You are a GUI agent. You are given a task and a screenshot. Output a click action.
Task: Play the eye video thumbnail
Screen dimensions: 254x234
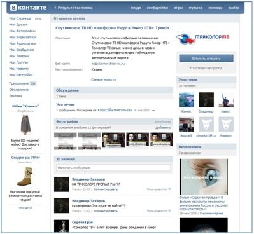pos(204,177)
